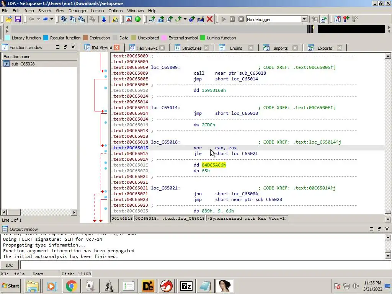Viewport: 392px width, 294px height.
Task: Switch to the Enums tab
Action: click(236, 48)
